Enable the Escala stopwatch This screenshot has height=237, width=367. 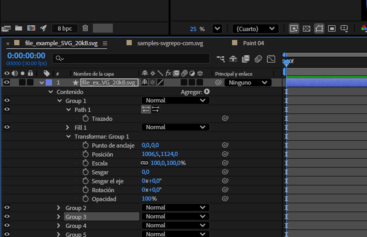tap(85, 163)
